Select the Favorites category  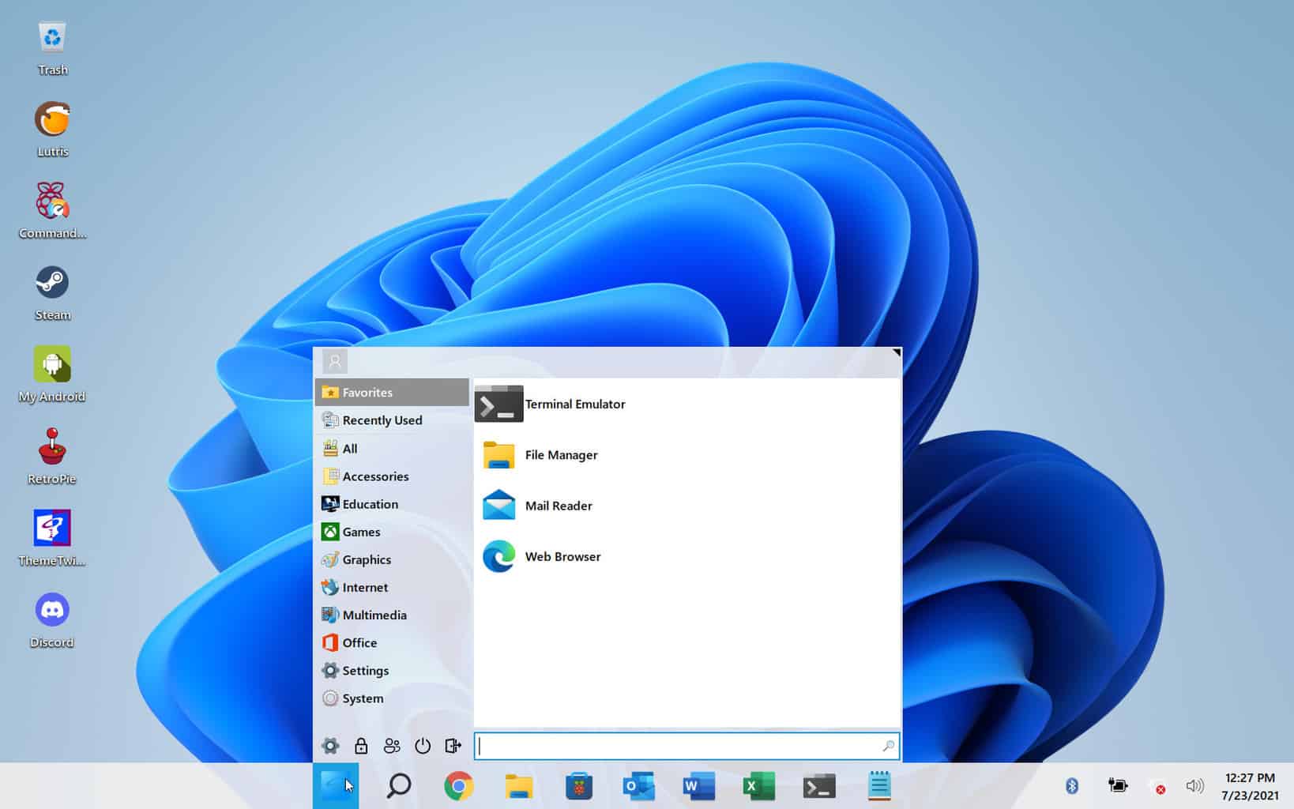[392, 393]
